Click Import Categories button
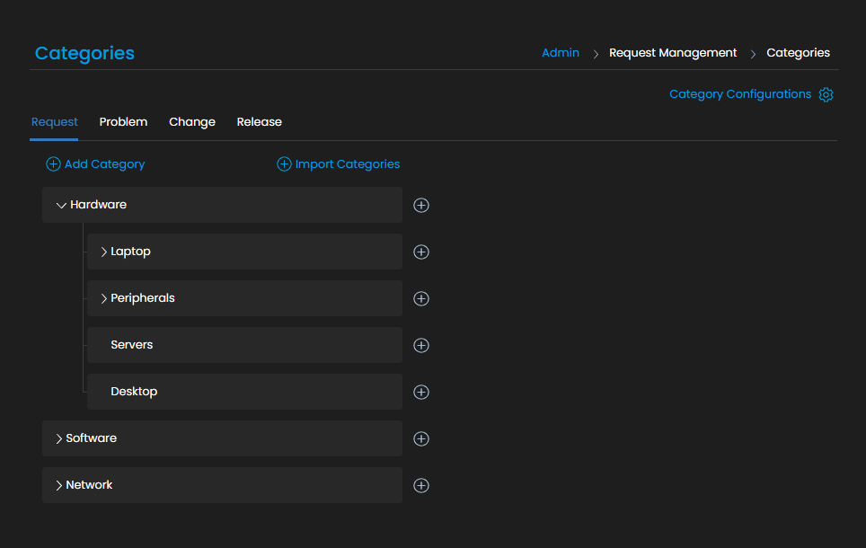Viewport: 866px width, 548px height. tap(338, 164)
